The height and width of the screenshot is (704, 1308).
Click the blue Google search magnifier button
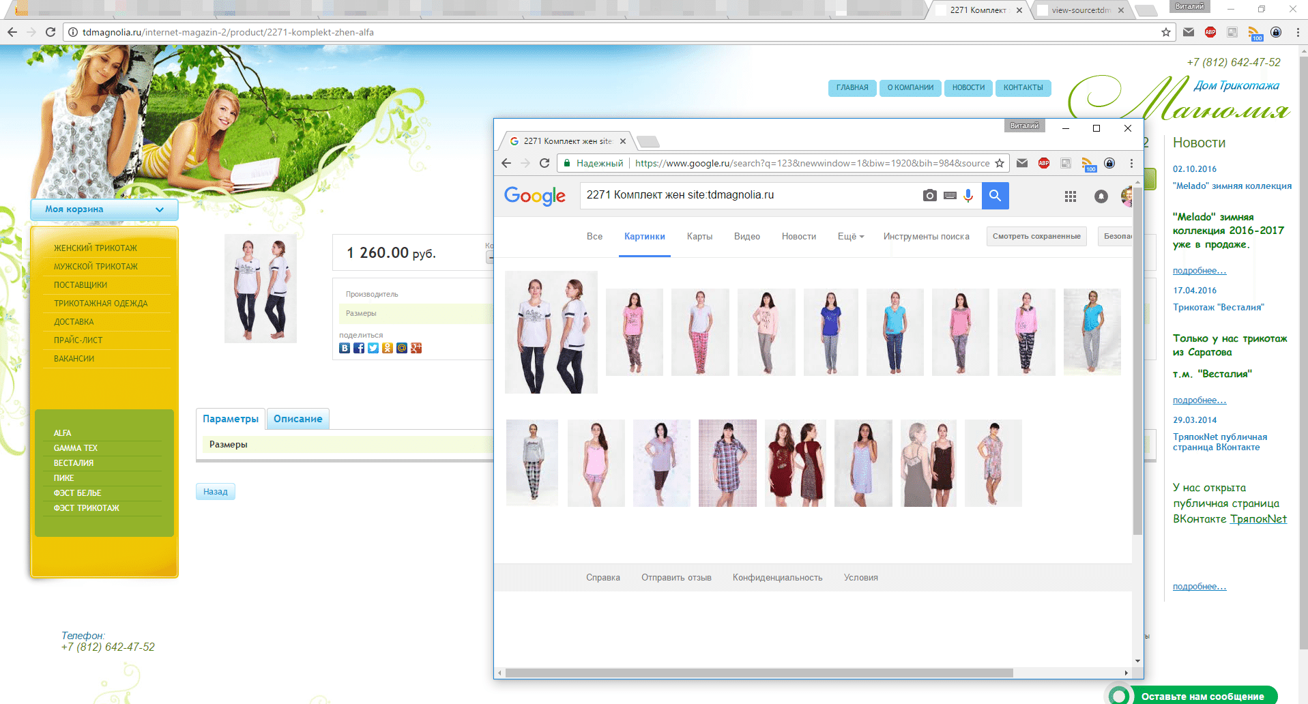995,196
